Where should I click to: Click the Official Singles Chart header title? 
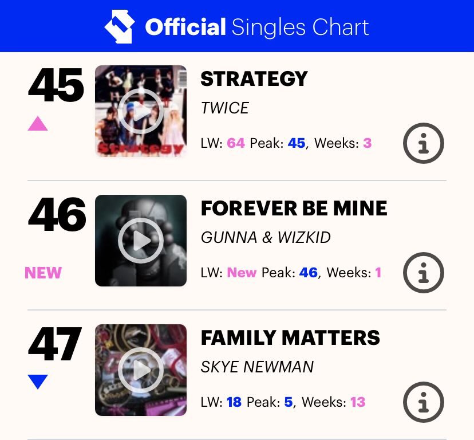(x=257, y=27)
